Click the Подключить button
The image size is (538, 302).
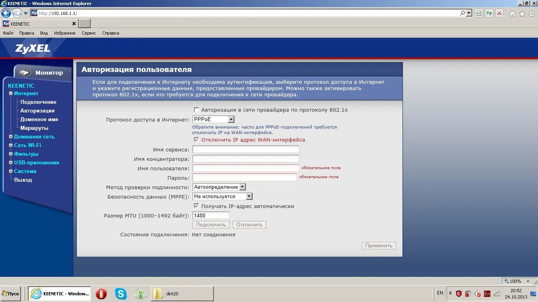pyautogui.click(x=211, y=225)
